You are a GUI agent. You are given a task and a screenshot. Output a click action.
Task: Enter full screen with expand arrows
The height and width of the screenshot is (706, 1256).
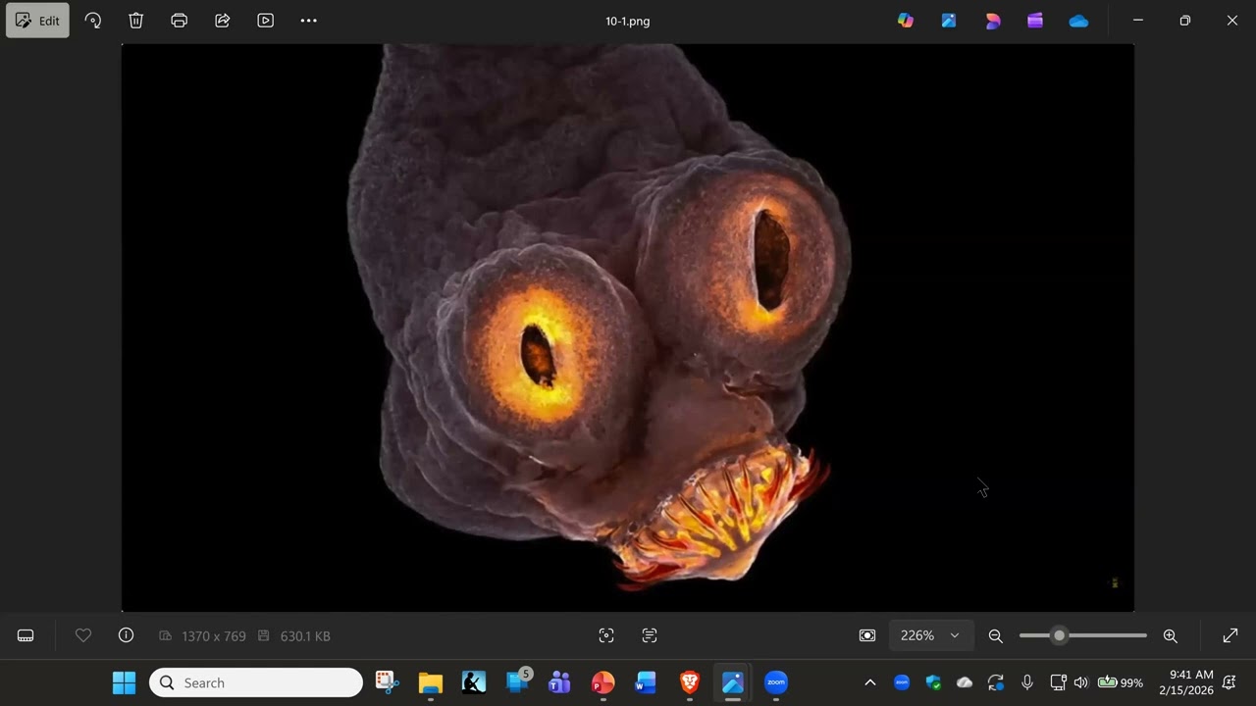click(x=1230, y=635)
